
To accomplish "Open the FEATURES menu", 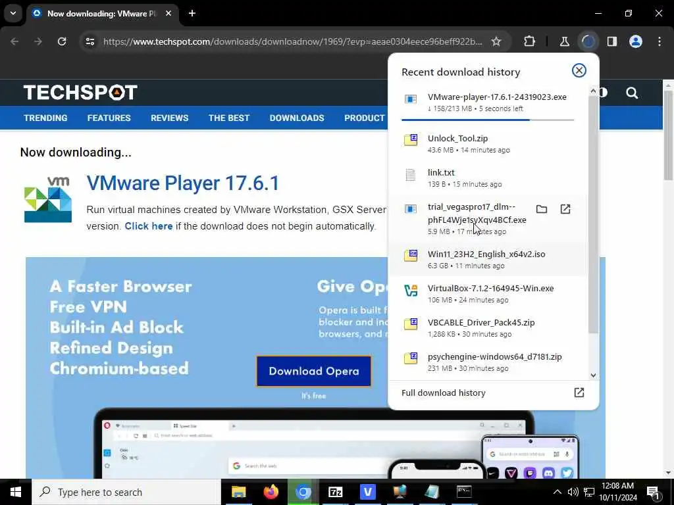I will click(x=109, y=118).
